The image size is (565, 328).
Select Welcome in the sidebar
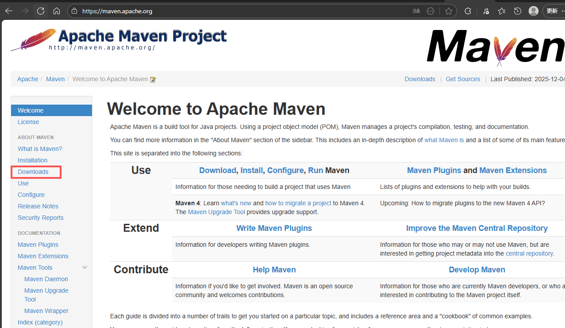pos(51,110)
